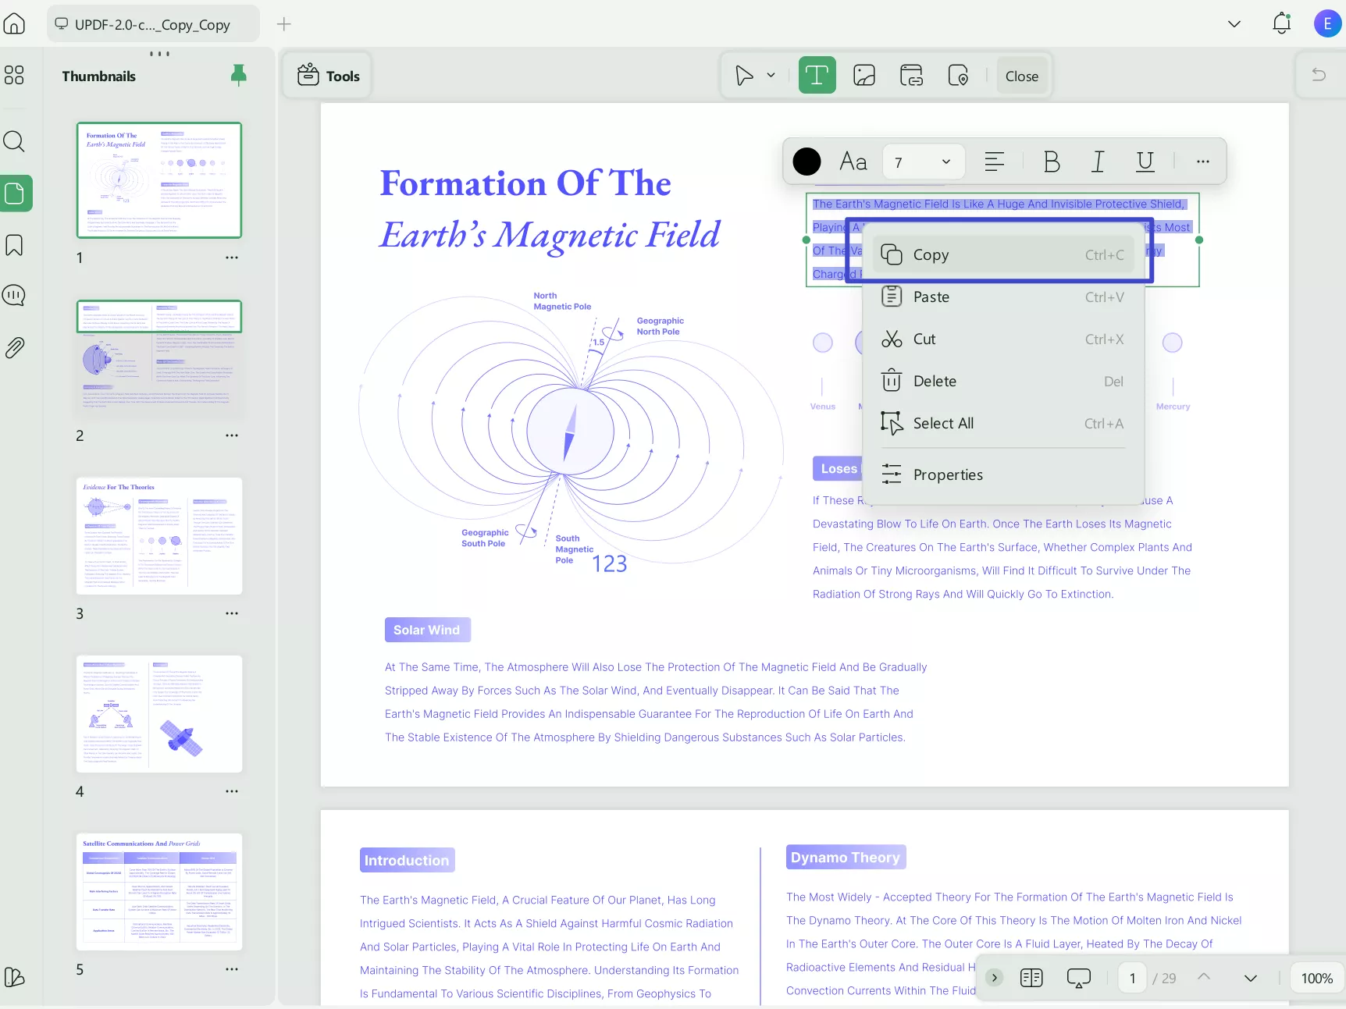Select the page location tool

tap(958, 76)
